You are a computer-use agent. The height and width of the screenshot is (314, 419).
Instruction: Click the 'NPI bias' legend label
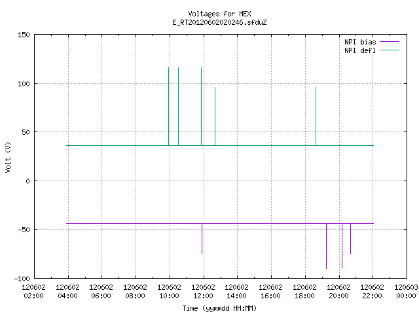[x=360, y=42]
